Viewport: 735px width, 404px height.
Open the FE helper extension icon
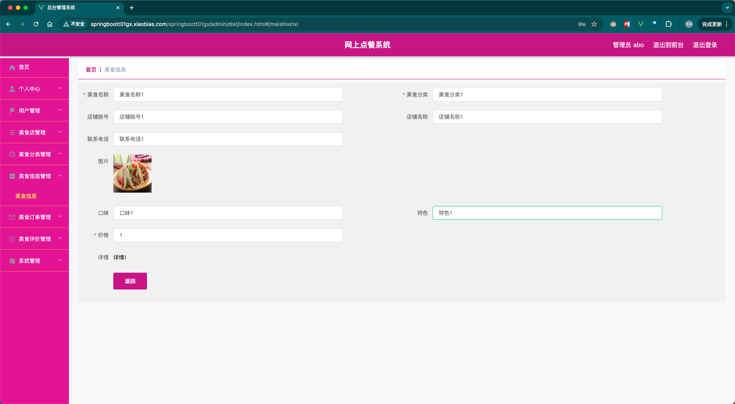tap(627, 24)
